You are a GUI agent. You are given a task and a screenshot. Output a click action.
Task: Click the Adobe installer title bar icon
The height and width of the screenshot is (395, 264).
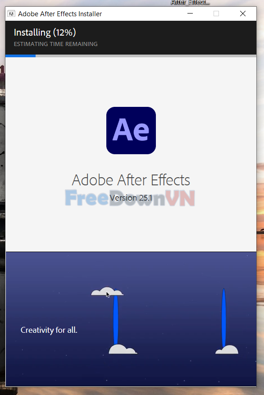[x=11, y=14]
